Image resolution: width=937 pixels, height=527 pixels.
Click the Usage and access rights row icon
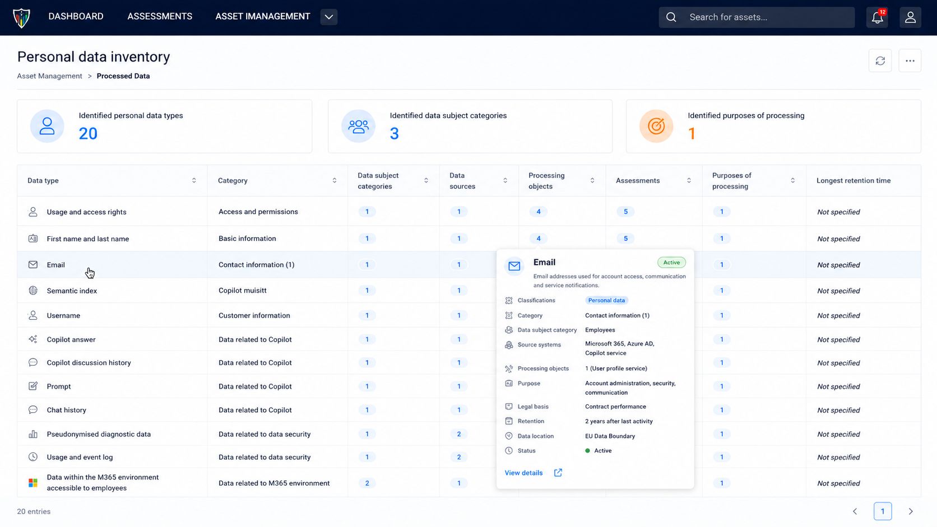click(x=33, y=212)
